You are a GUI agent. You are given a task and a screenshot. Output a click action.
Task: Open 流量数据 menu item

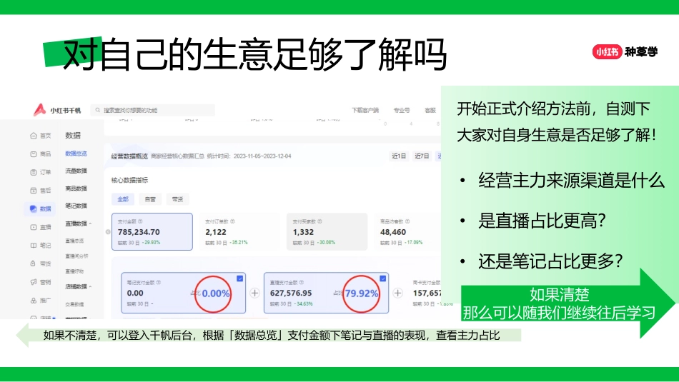[76, 171]
